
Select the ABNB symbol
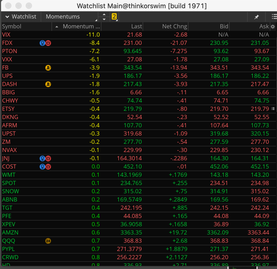point(10,200)
